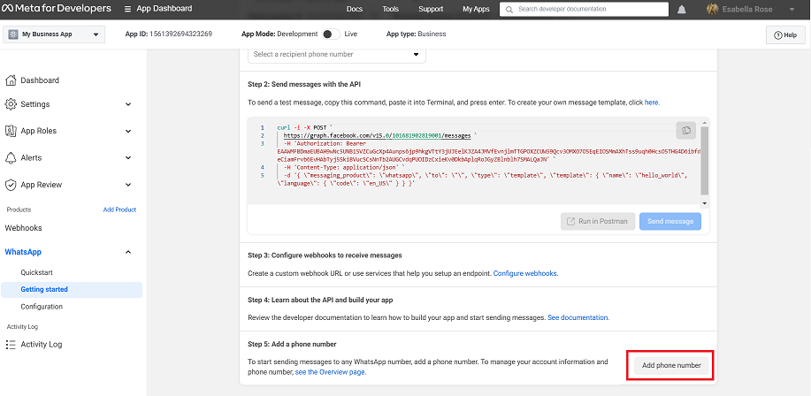This screenshot has height=396, width=811.
Task: Click the Run in Postman button
Action: coord(597,221)
